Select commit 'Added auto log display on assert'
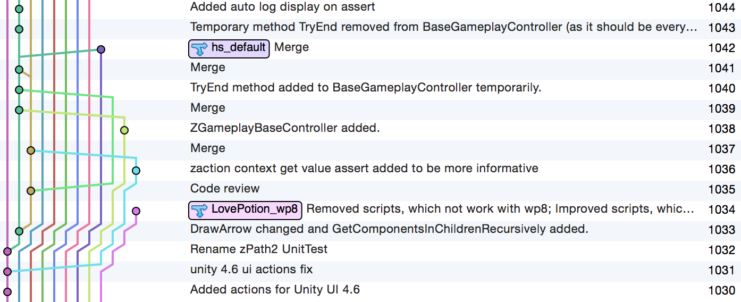Image resolution: width=741 pixels, height=302 pixels. 282,7
